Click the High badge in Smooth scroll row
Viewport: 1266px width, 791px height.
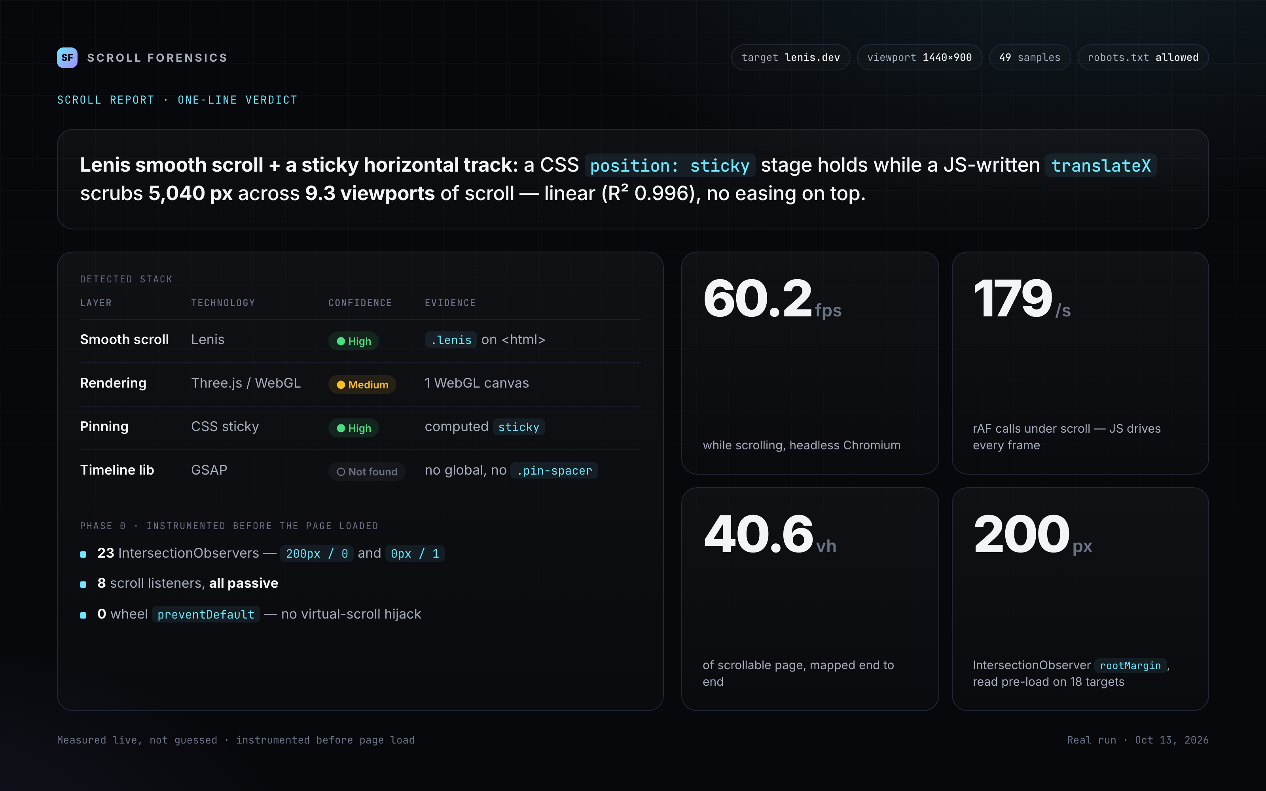pos(354,341)
